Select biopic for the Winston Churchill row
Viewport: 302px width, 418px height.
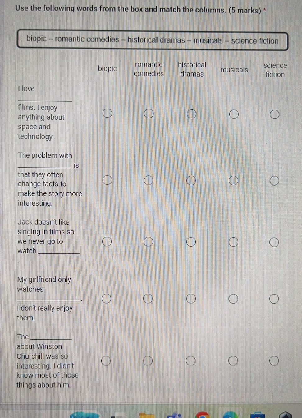(x=106, y=361)
